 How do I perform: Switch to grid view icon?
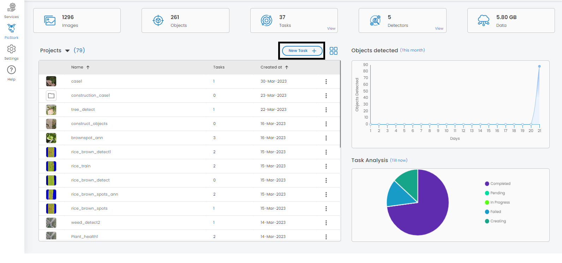point(333,51)
